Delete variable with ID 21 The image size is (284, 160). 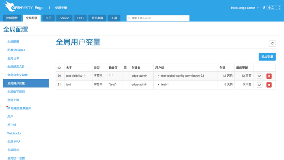[x=269, y=85]
